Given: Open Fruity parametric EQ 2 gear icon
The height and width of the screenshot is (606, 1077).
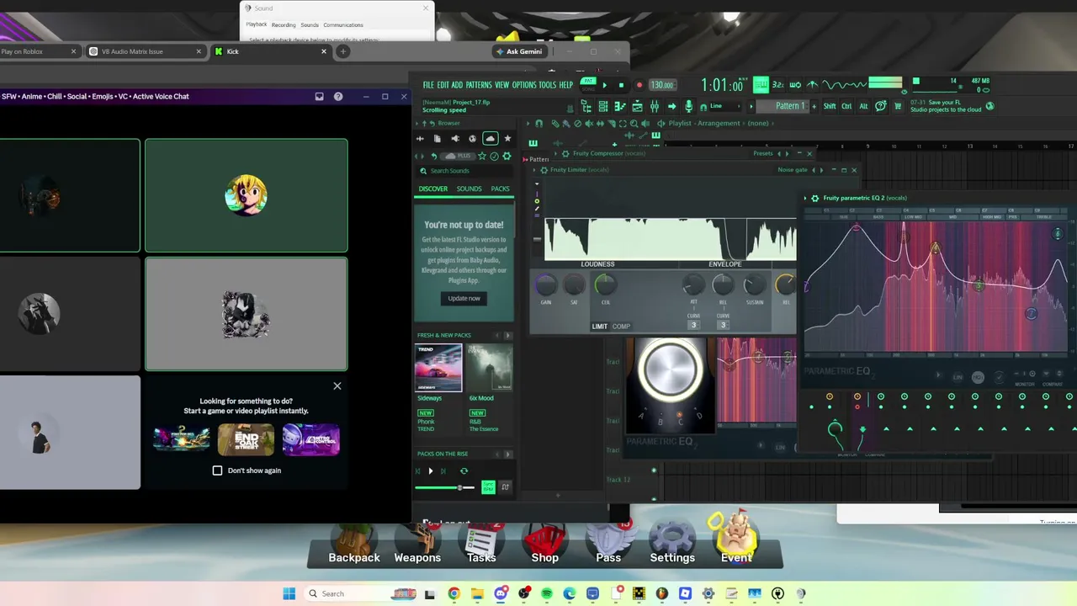Looking at the screenshot, I should [x=814, y=199].
